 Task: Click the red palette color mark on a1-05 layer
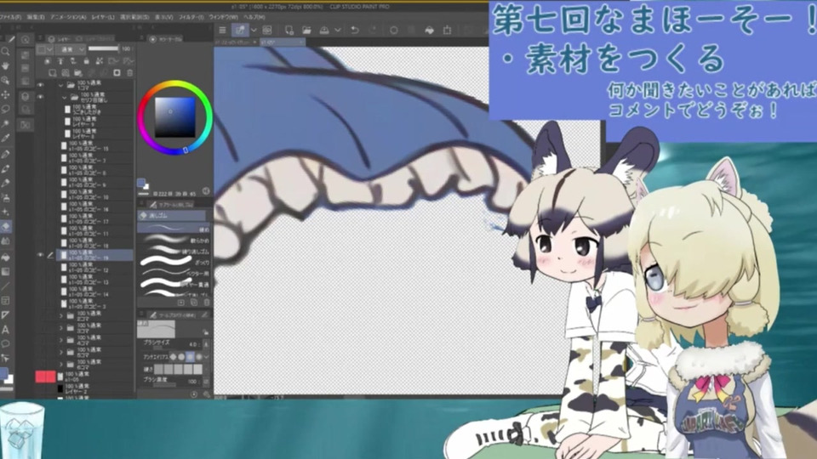45,377
